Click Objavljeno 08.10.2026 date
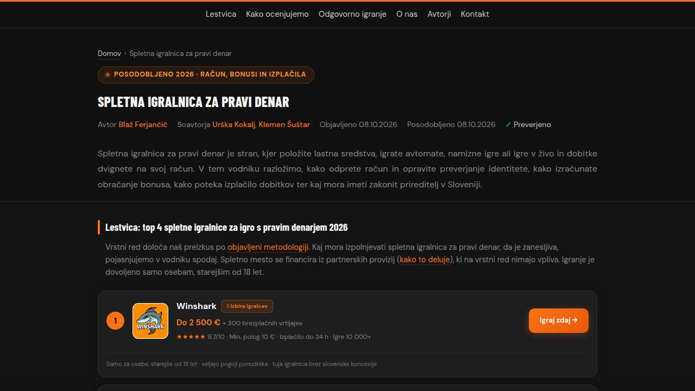695x391 pixels. [x=358, y=124]
